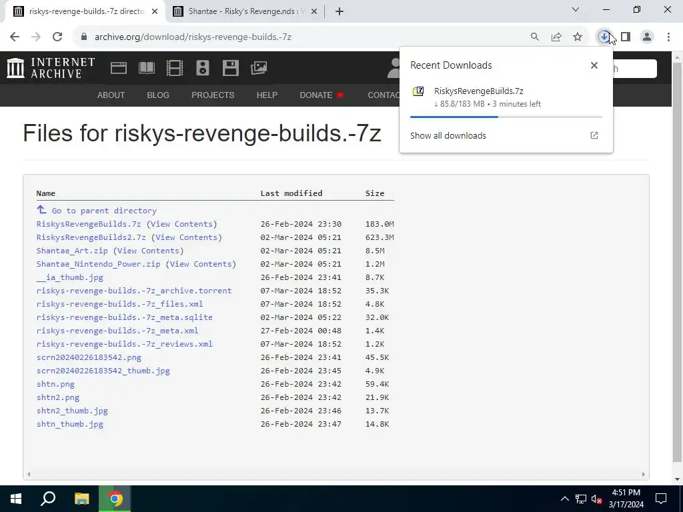This screenshot has height=512, width=683.
Task: Download the _archive.torrent file
Action: coord(133,291)
